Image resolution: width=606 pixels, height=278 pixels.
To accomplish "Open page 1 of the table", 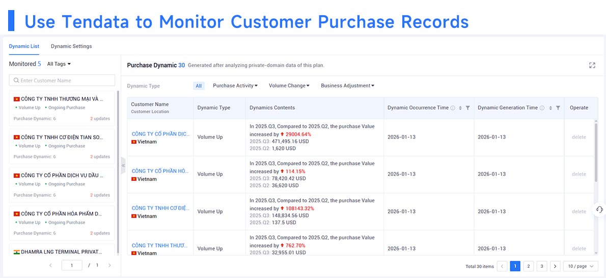I will [515, 266].
